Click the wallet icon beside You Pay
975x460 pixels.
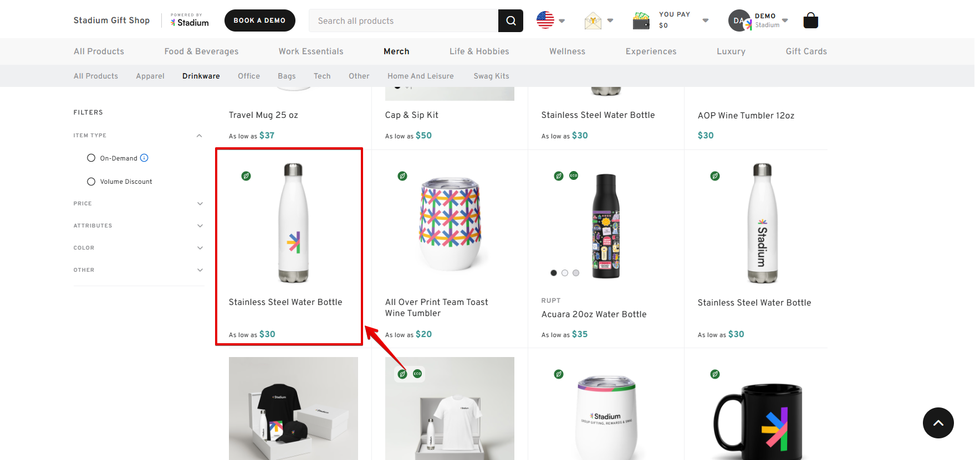click(641, 21)
